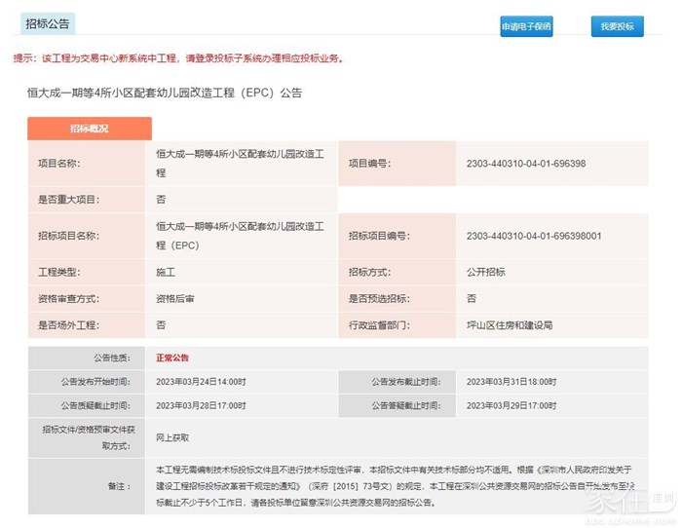Click the red 提示 notice text

178,58
